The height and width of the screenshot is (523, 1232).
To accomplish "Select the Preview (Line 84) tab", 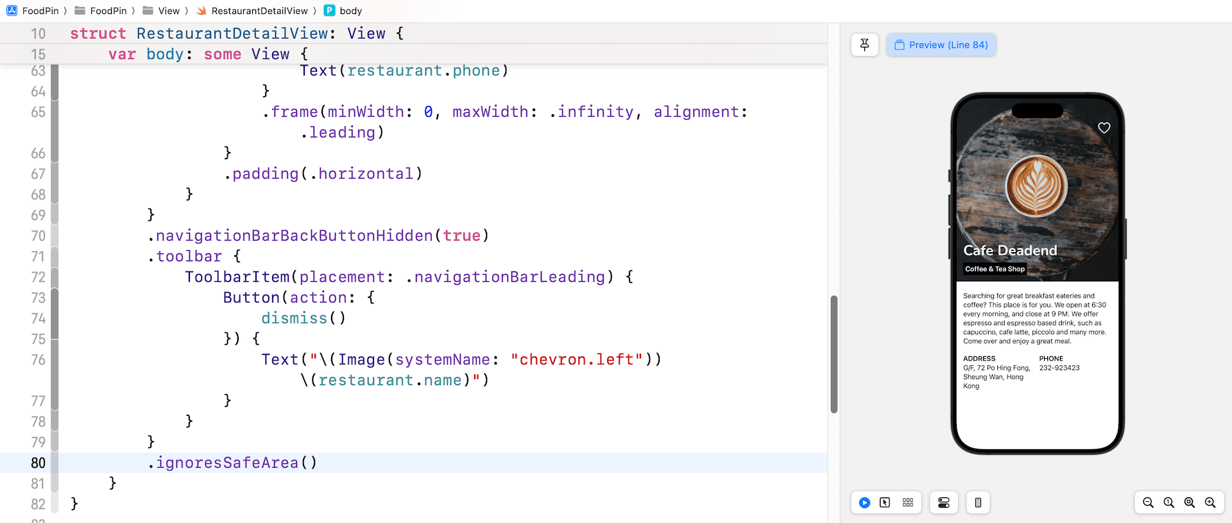I will [941, 45].
